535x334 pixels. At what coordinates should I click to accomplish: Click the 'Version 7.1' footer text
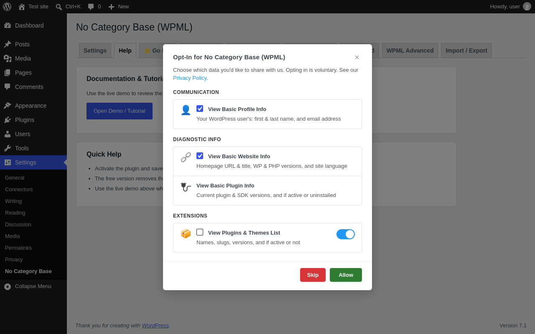click(513, 325)
